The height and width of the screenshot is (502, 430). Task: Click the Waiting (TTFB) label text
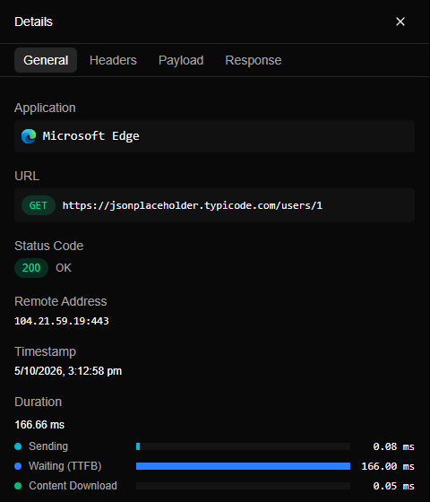65,466
